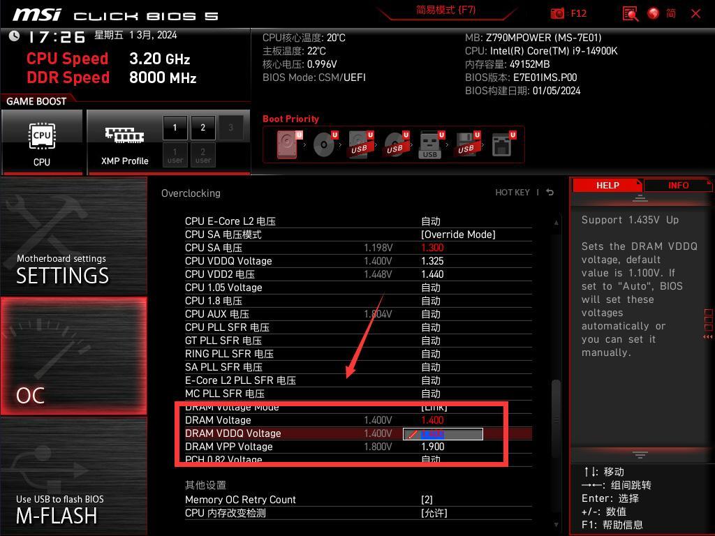Click the red globe language icon
The image size is (715, 536).
(653, 13)
